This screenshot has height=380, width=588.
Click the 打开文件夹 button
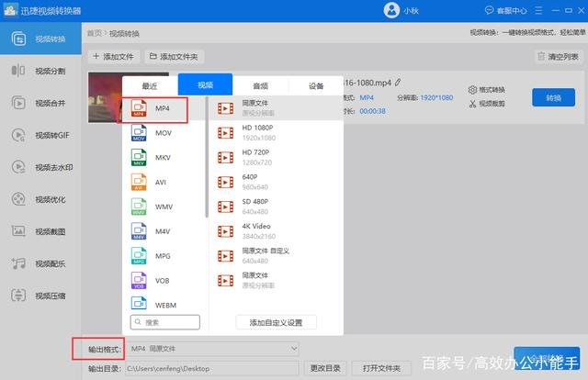(381, 368)
